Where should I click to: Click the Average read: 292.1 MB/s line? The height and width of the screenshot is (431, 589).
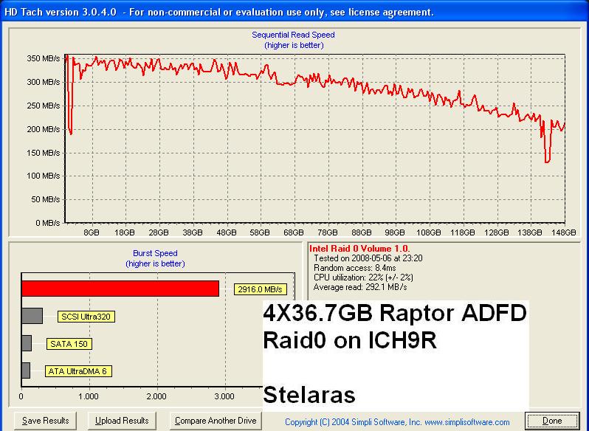tap(360, 287)
